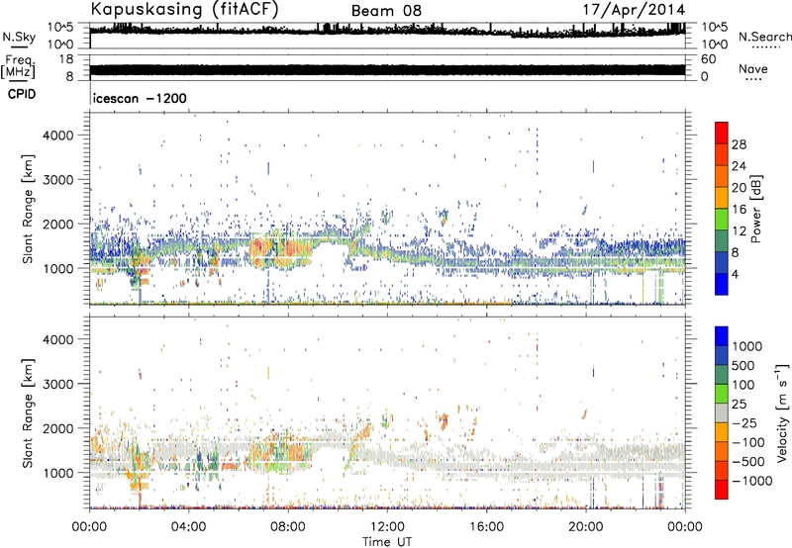Click the Slant Range label of velocity panel
This screenshot has width=792, height=548.
coord(28,412)
